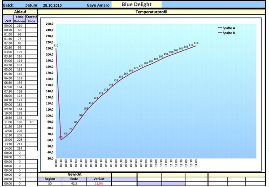Click the "Batch:" label cell
269x187 pixels.
coord(9,5)
